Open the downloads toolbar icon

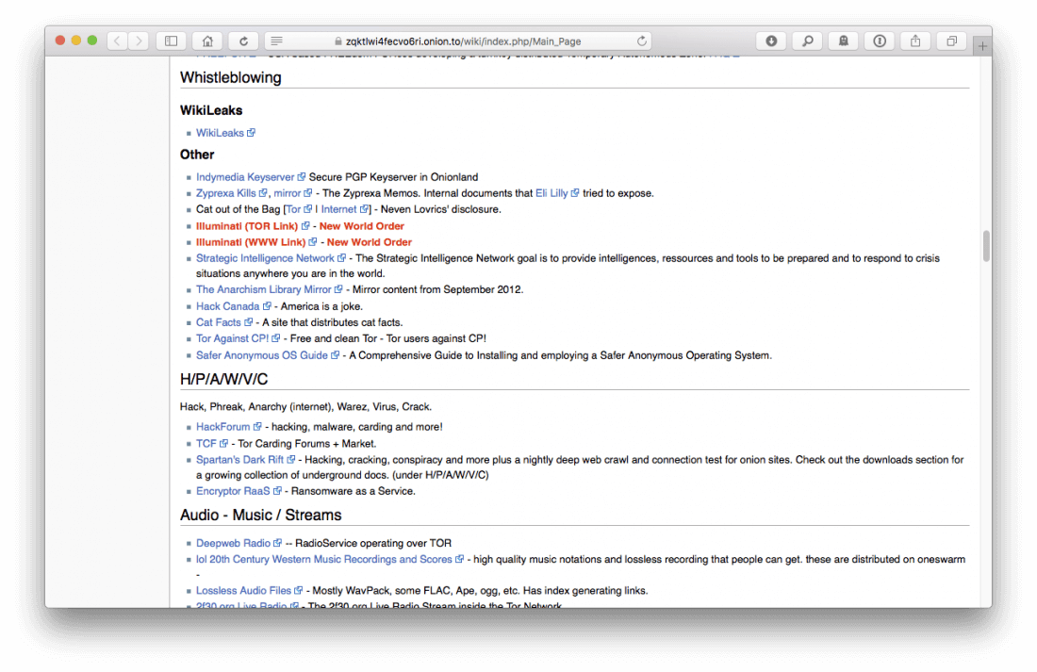[x=771, y=41]
